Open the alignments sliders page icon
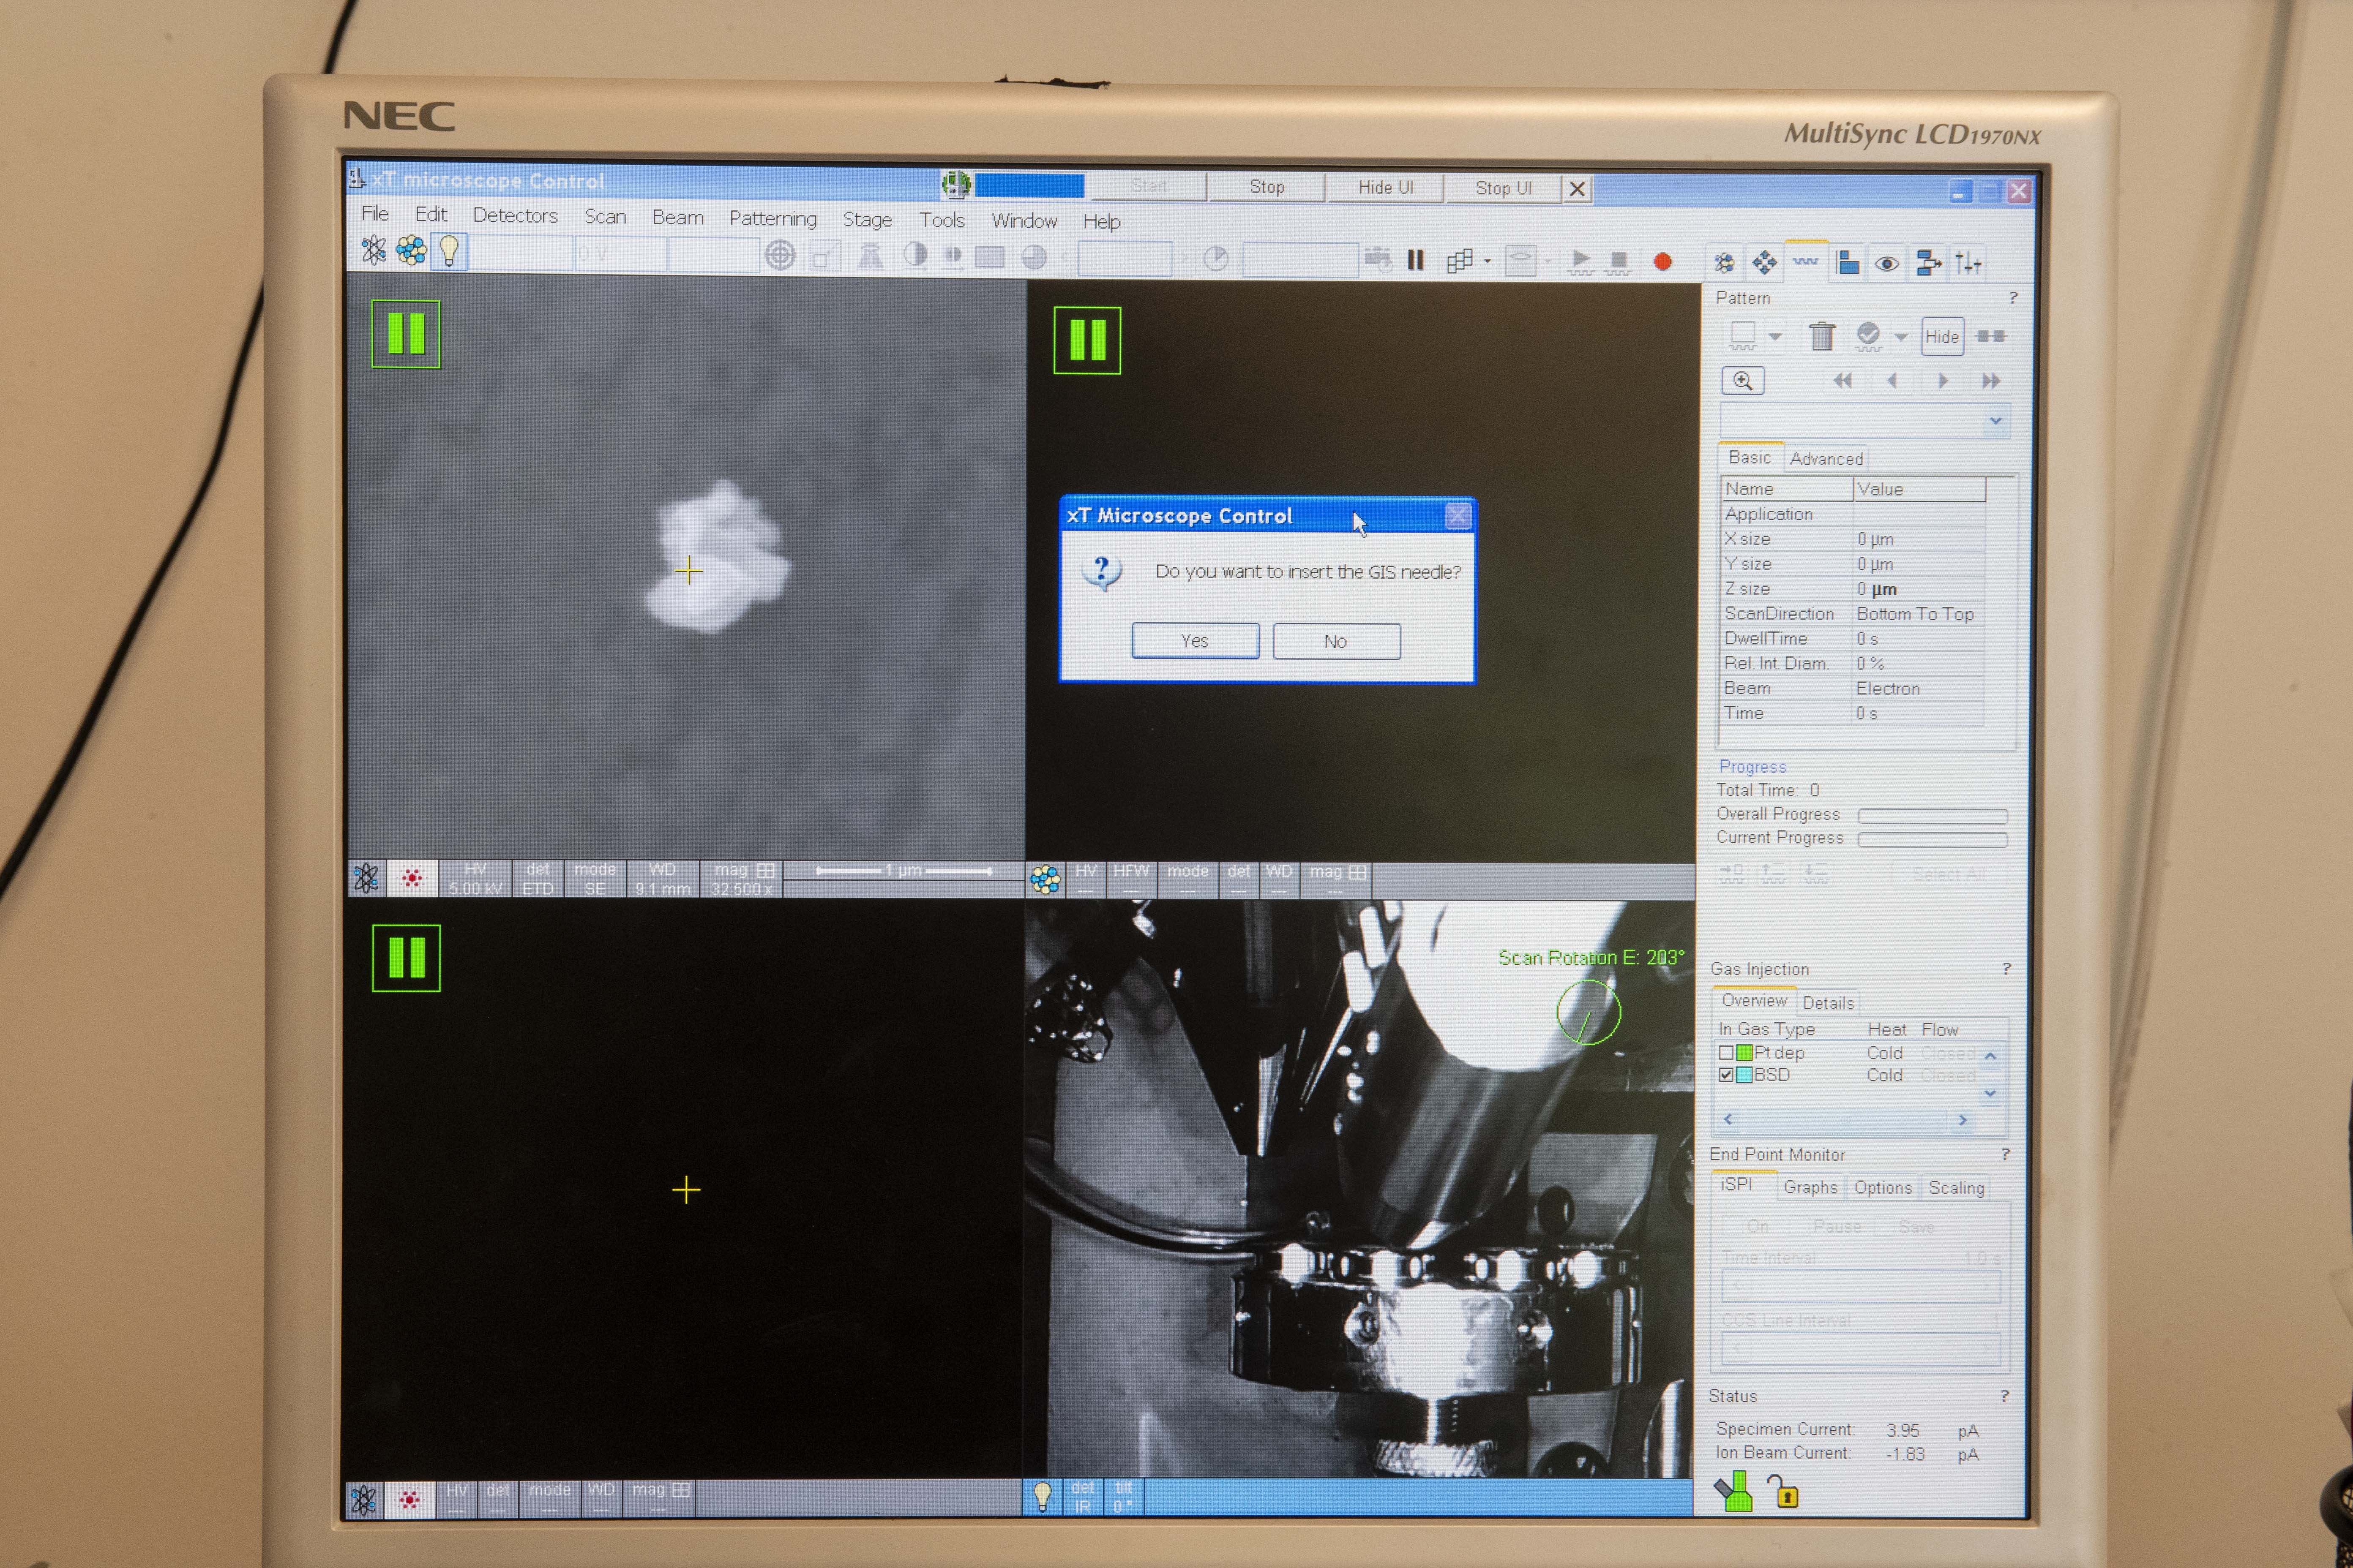 [1968, 264]
